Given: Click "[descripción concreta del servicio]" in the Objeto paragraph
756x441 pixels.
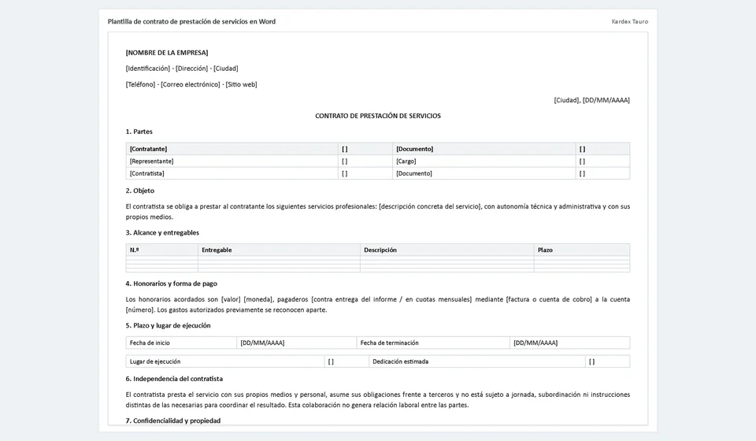Looking at the screenshot, I should [x=430, y=206].
